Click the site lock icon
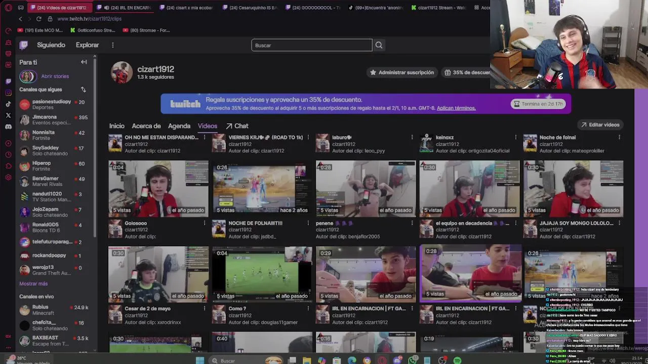The width and height of the screenshot is (648, 364). click(50, 19)
